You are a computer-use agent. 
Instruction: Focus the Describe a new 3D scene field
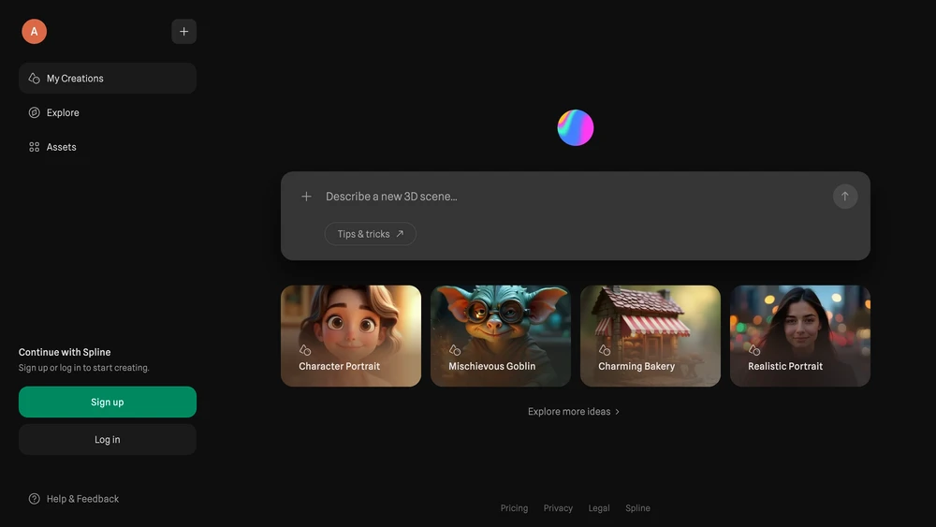pyautogui.click(x=570, y=197)
